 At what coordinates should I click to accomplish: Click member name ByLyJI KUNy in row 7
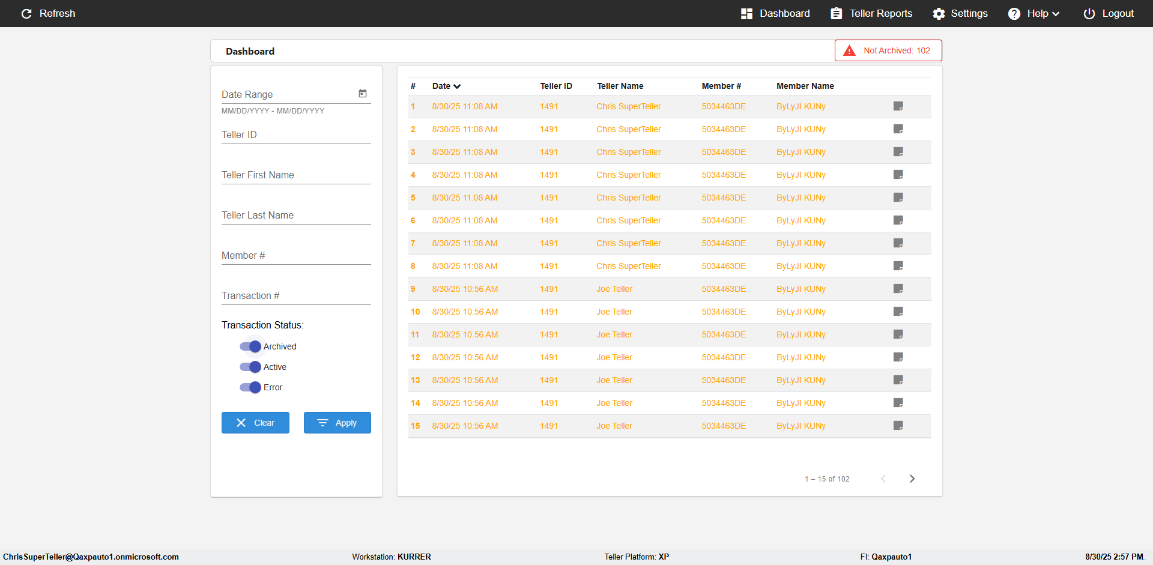click(x=801, y=243)
